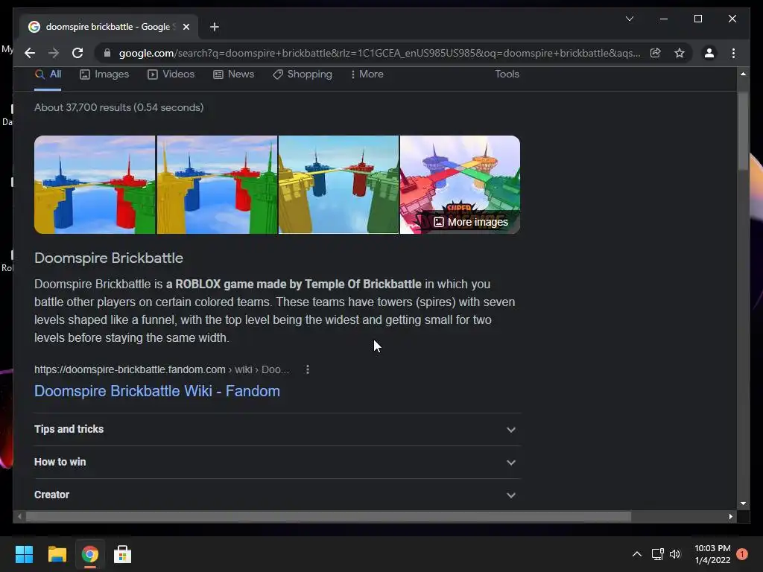This screenshot has height=572, width=763.
Task: Click the vertical scrollbar down arrow
Action: [x=743, y=503]
